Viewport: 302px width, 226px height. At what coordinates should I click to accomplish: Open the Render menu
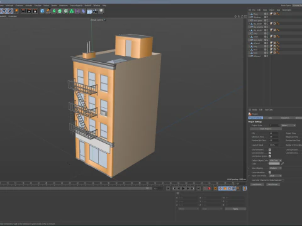pos(54,6)
